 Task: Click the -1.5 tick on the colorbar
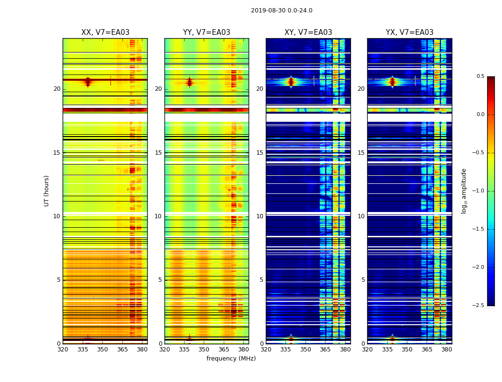(478, 229)
